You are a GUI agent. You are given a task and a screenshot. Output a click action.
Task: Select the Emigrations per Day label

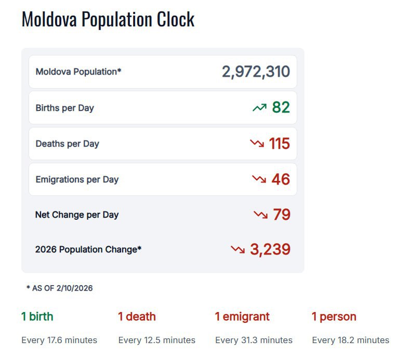[x=77, y=179]
